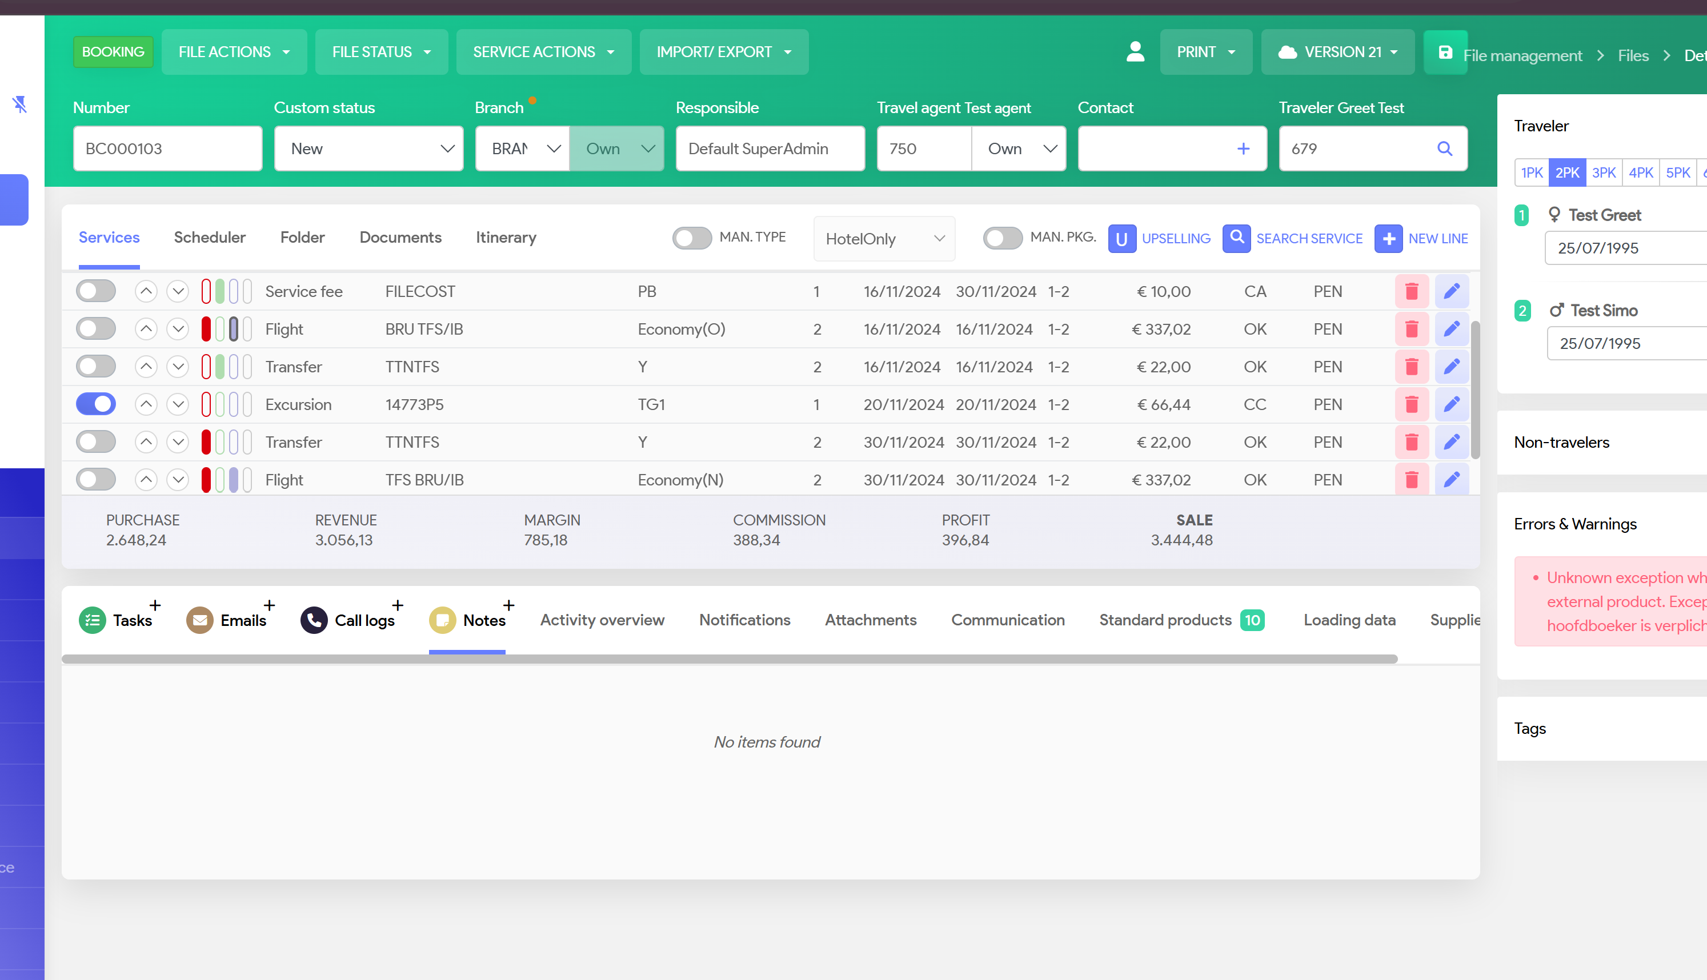
Task: Move BRU TFS/IB flight row down
Action: click(178, 329)
